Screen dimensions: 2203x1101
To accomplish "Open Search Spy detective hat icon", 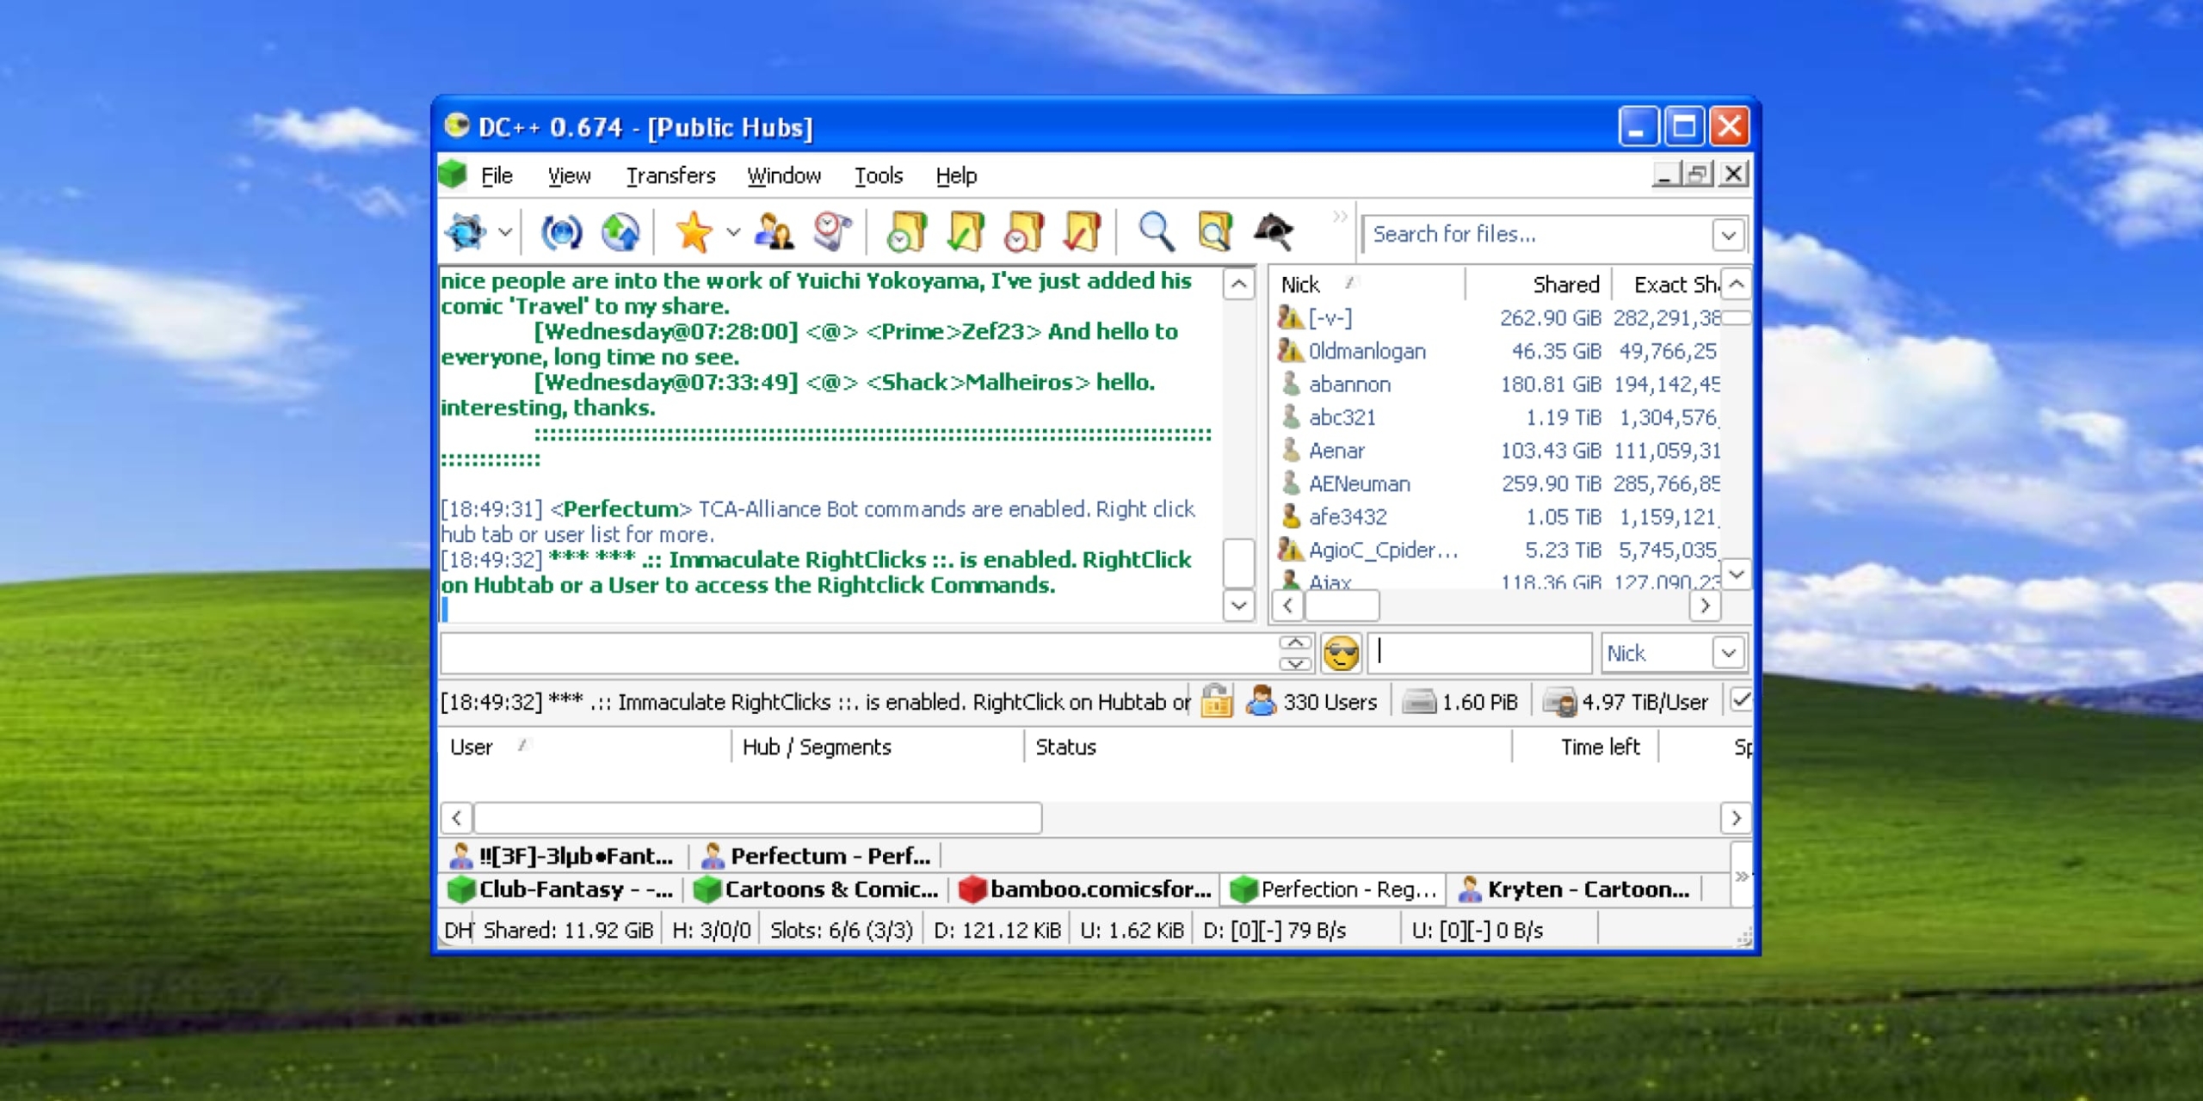I will 1274,232.
